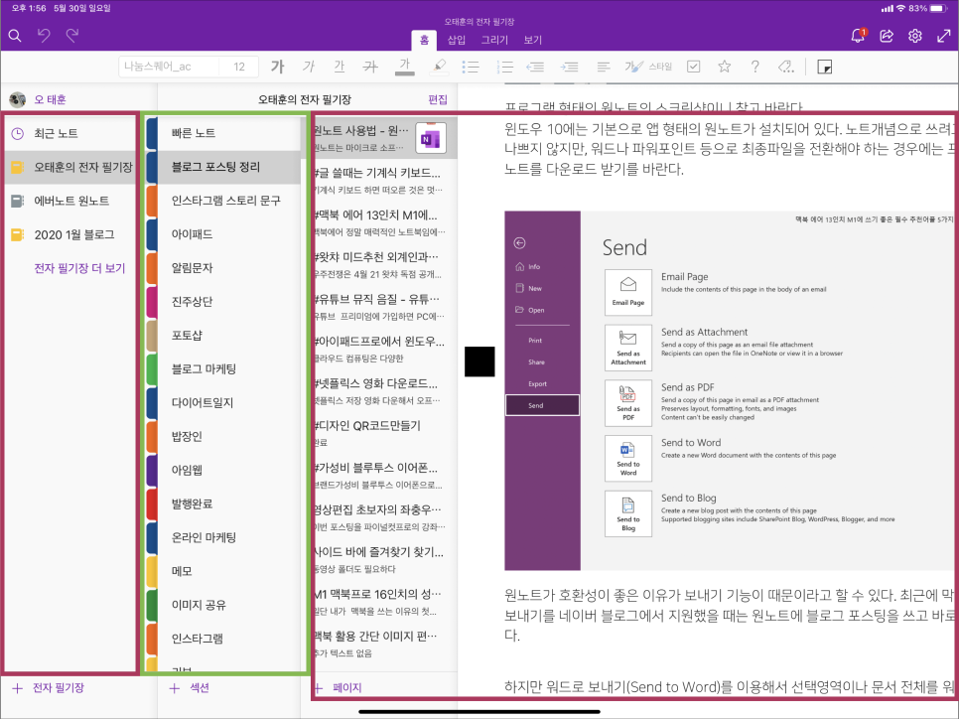Add the star important tag
The height and width of the screenshot is (719, 959).
coord(725,67)
